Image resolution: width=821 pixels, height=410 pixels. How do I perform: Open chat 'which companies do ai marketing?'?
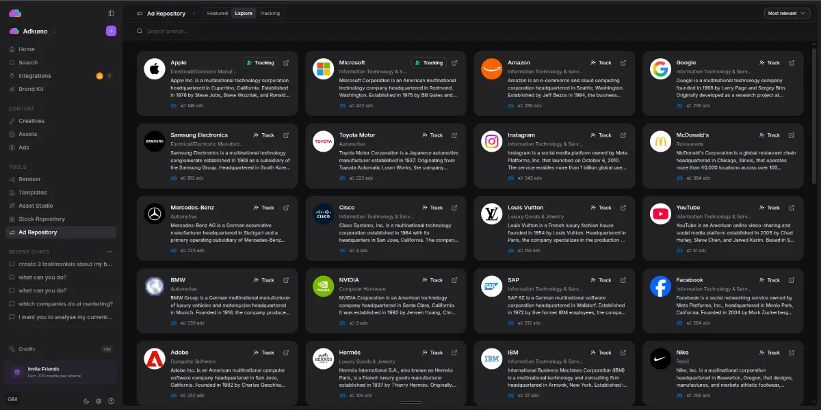(x=61, y=303)
